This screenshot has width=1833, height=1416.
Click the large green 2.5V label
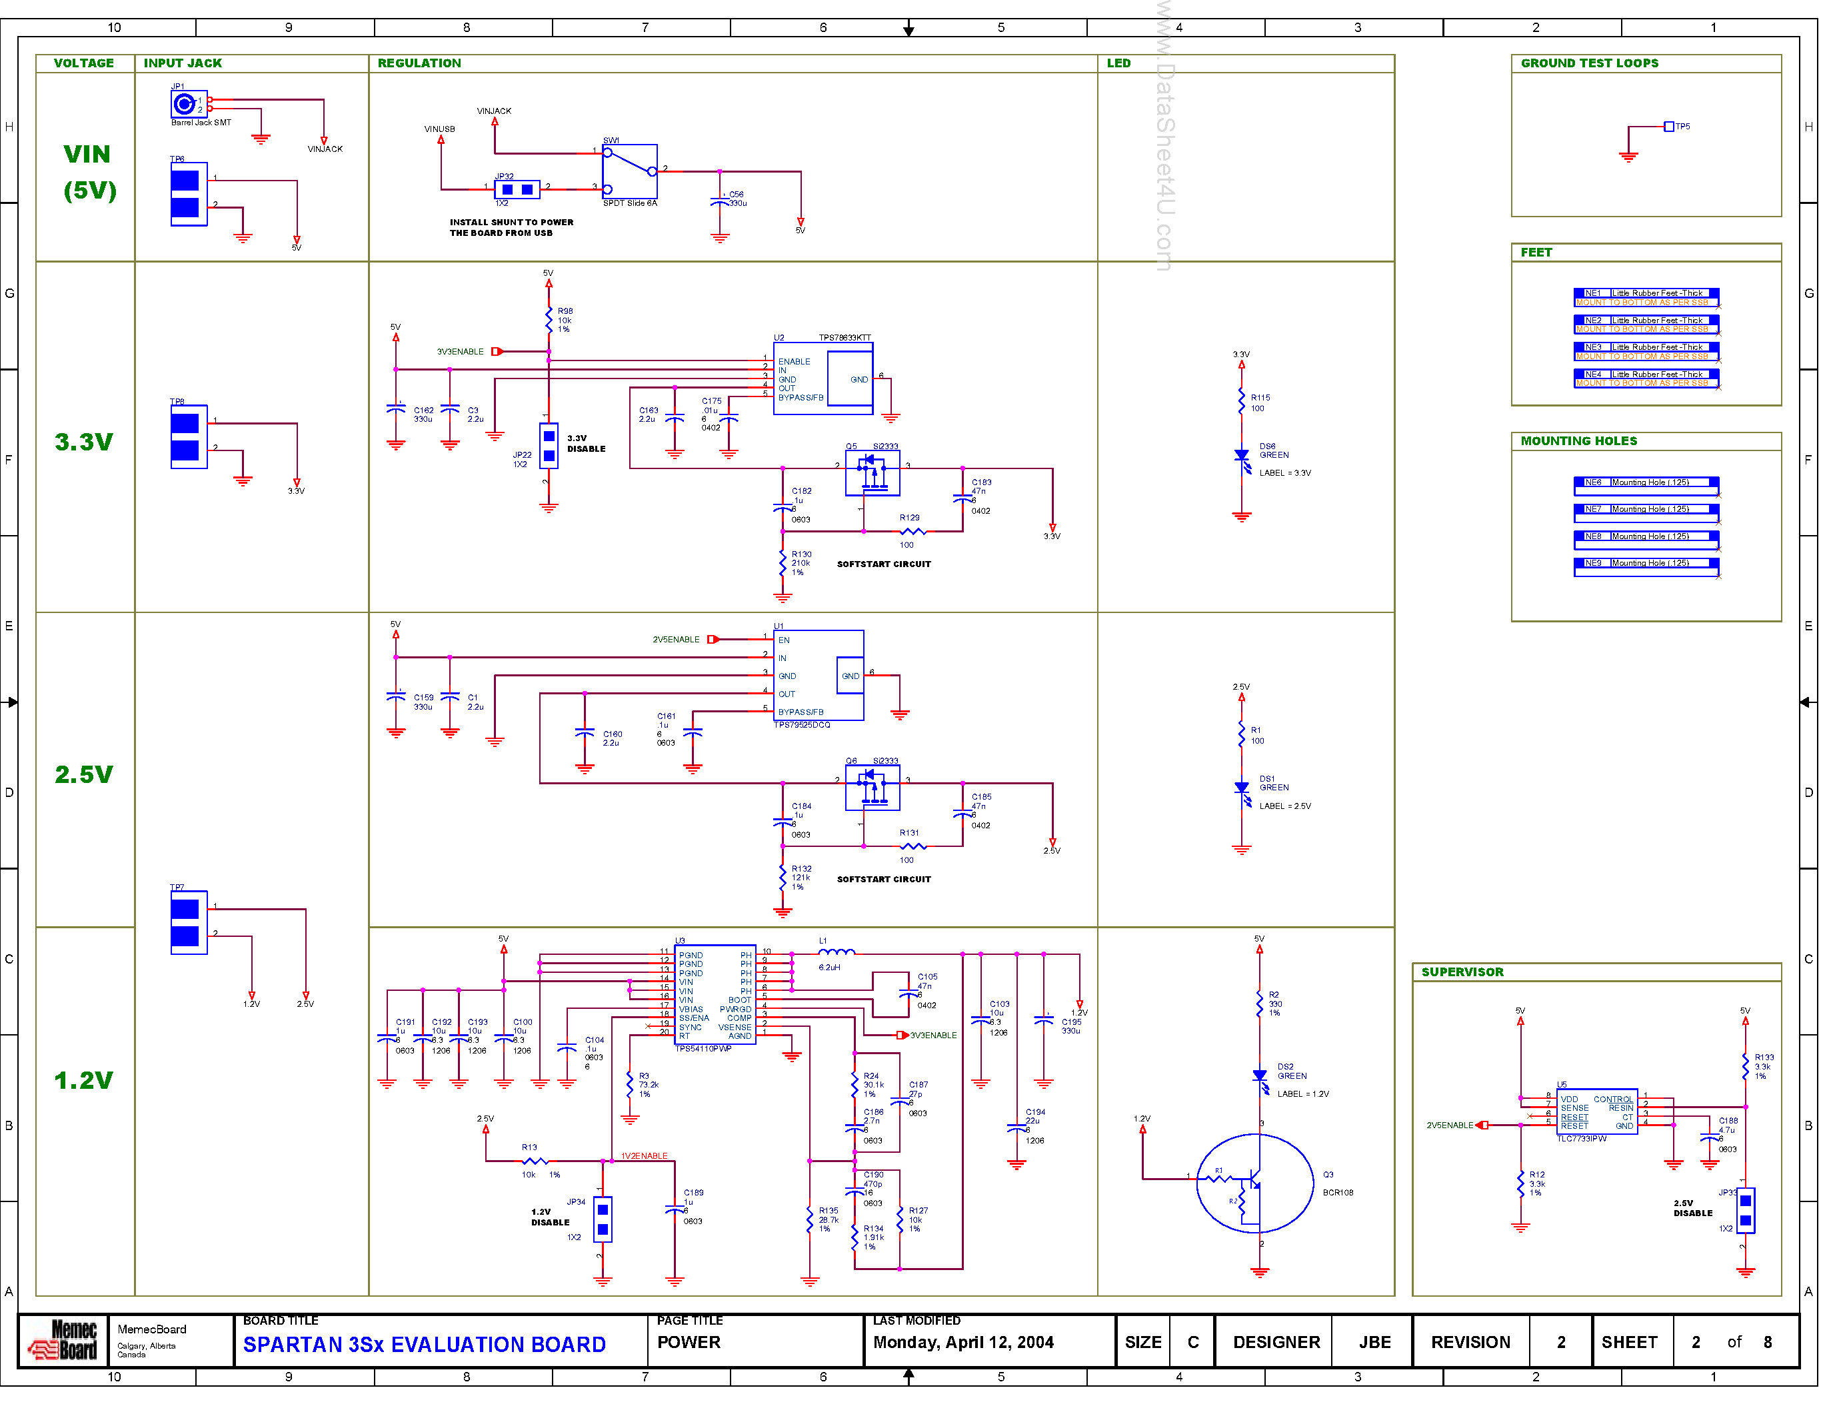click(84, 774)
